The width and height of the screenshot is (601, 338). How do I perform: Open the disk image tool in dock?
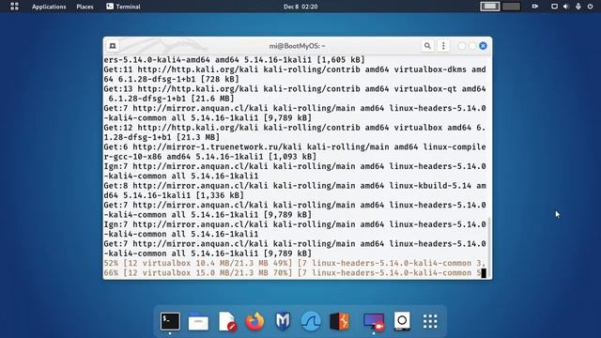(x=402, y=321)
